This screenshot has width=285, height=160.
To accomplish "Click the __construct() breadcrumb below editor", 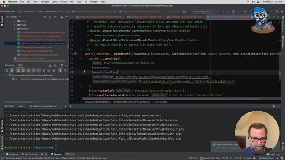I will (x=160, y=102).
